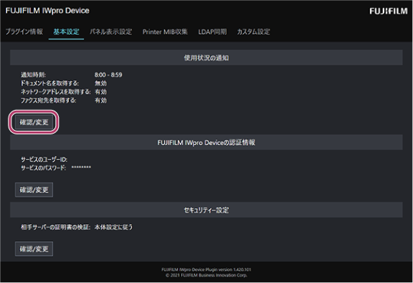Select the 基本設定 tab
The height and width of the screenshot is (283, 413).
66,32
